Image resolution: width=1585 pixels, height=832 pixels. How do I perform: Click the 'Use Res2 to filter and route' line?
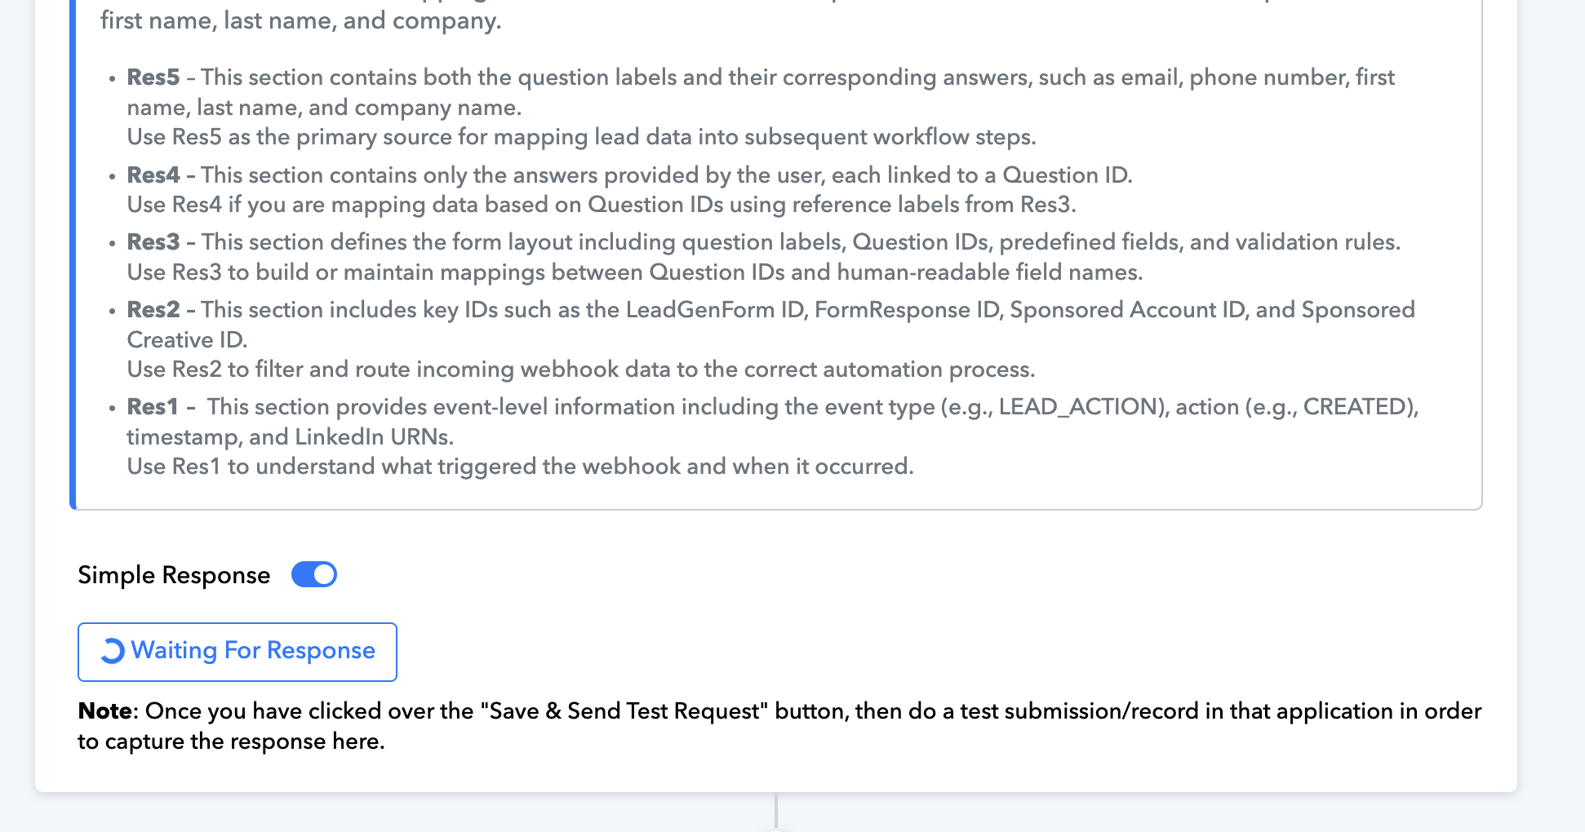click(x=581, y=370)
